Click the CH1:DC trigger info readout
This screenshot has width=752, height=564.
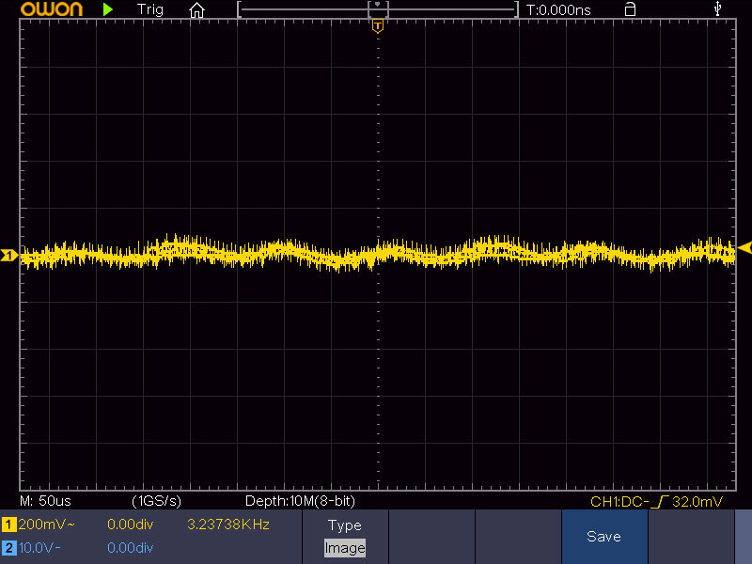(656, 502)
